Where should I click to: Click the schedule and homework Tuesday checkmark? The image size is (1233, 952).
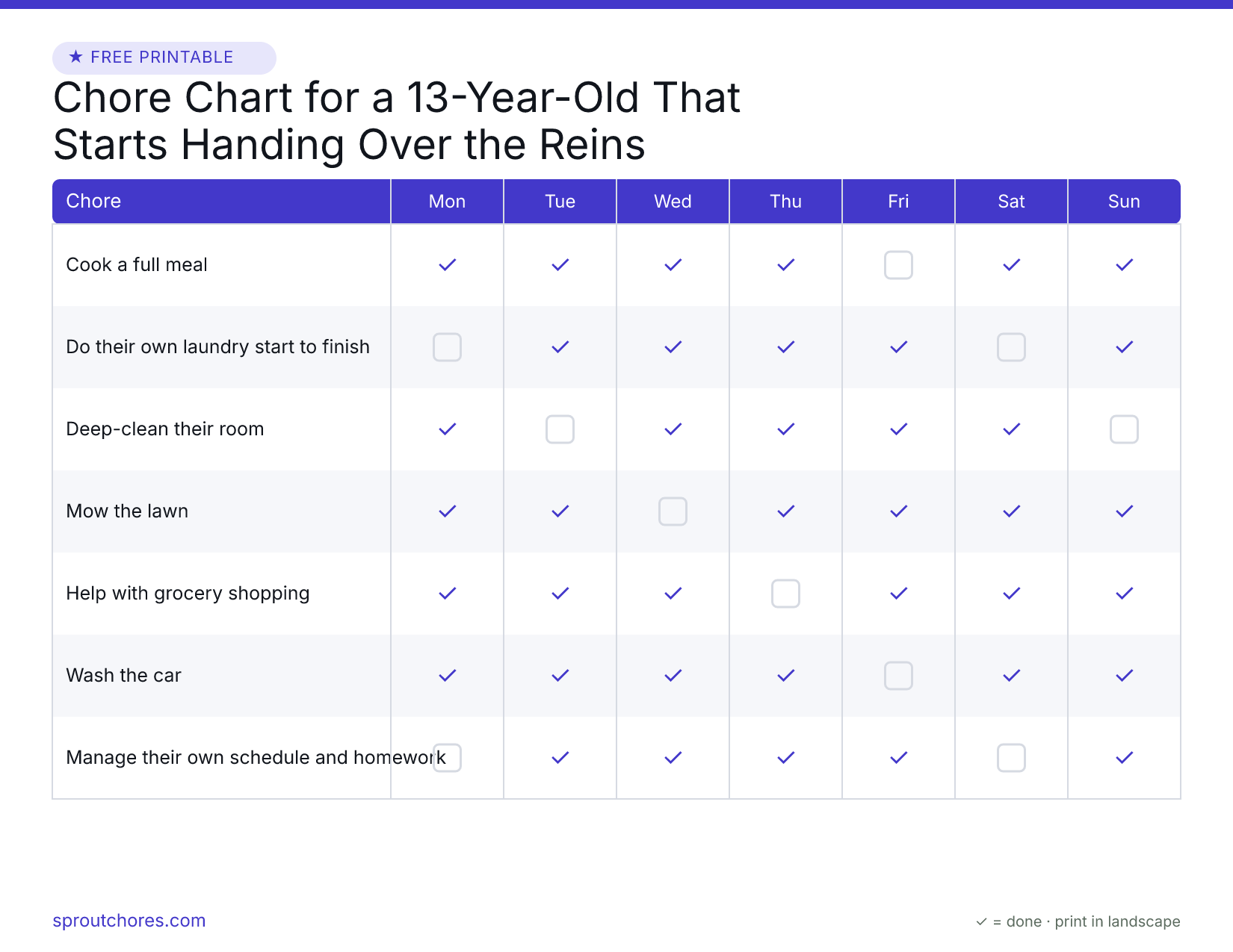click(560, 758)
